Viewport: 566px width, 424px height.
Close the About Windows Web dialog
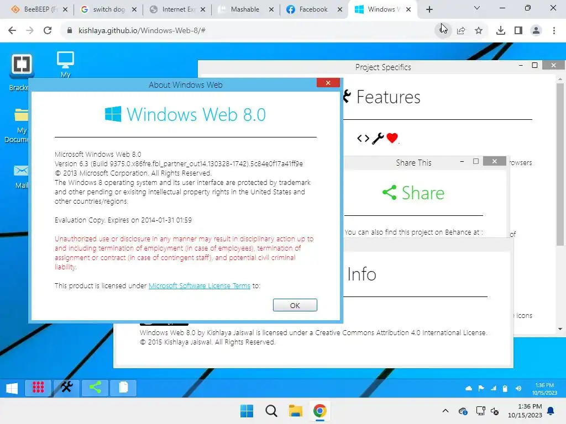(x=328, y=83)
